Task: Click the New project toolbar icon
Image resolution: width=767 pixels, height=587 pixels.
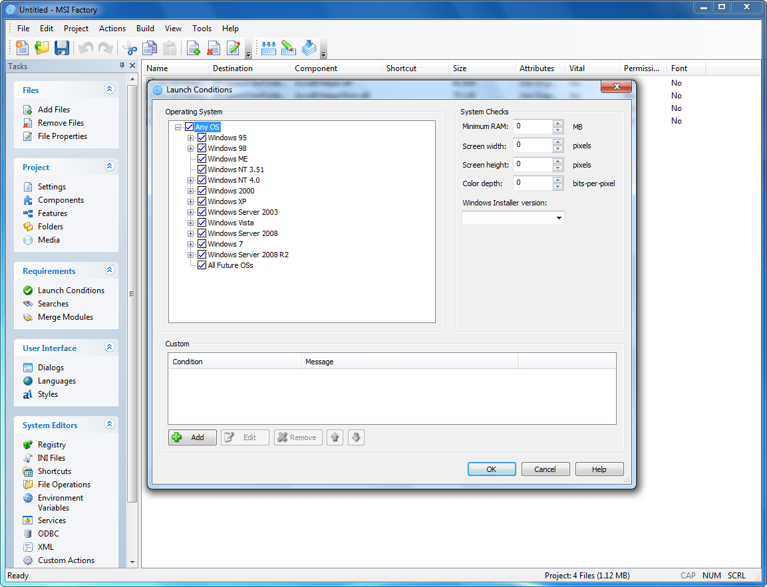Action: coord(23,48)
